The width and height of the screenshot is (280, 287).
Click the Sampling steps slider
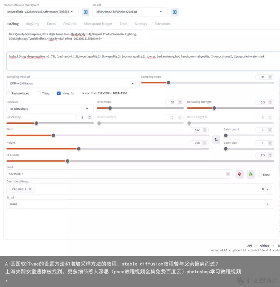click(x=208, y=83)
